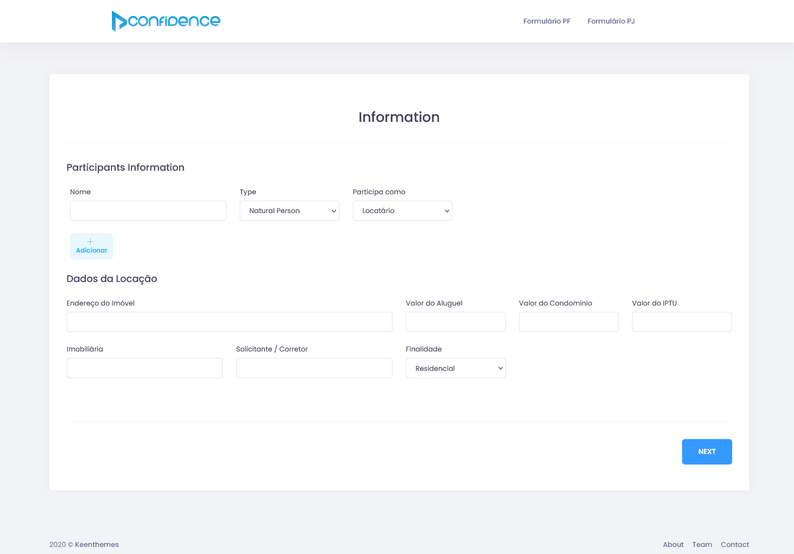This screenshot has height=554, width=794.
Task: Open the Formulário PF menu item
Action: pyautogui.click(x=547, y=21)
